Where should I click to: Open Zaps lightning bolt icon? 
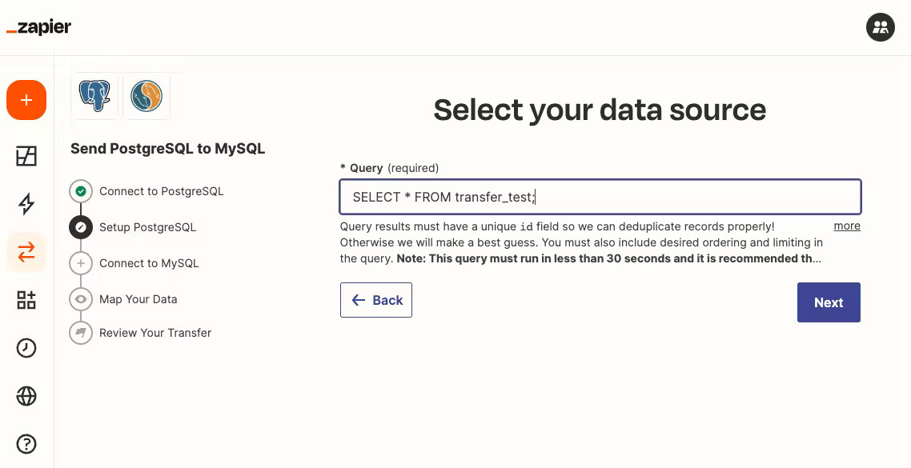coord(26,204)
